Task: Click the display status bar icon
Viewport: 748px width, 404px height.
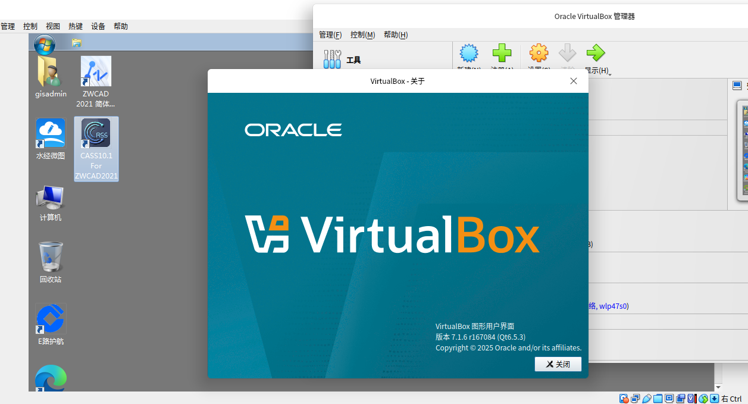Action: (x=669, y=398)
